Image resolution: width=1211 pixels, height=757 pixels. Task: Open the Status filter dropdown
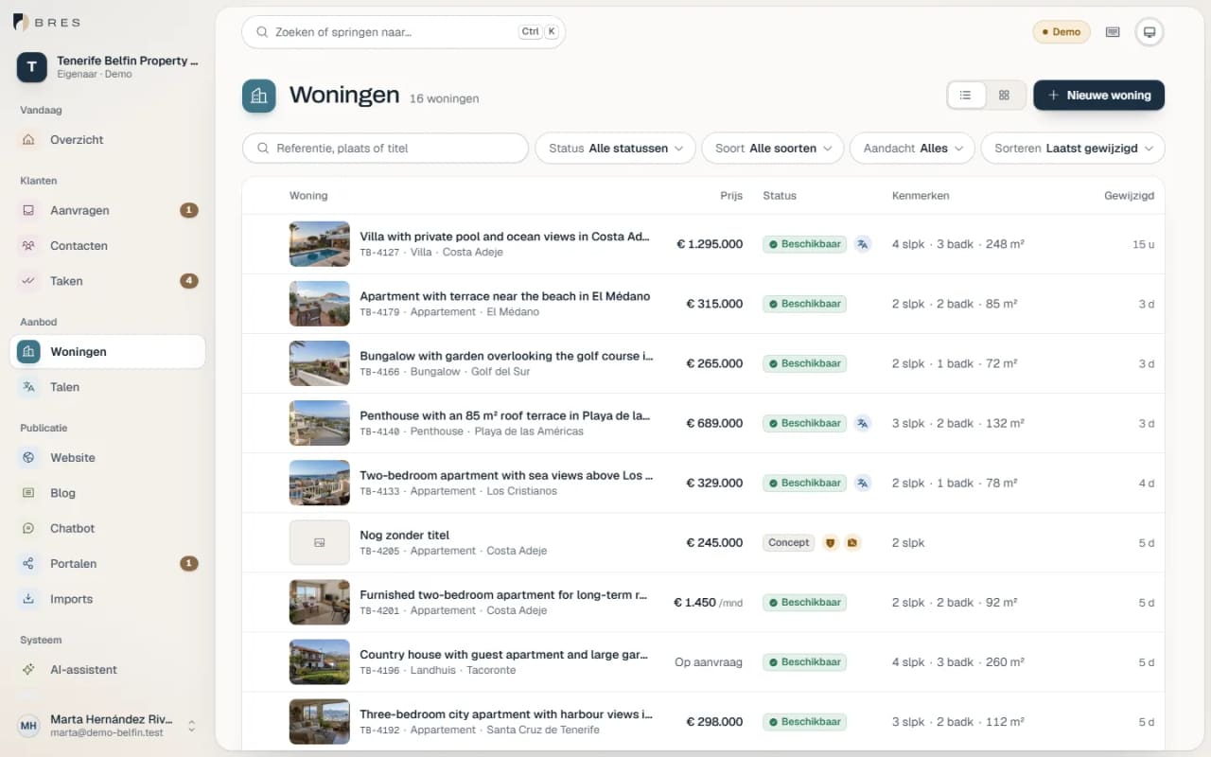616,149
